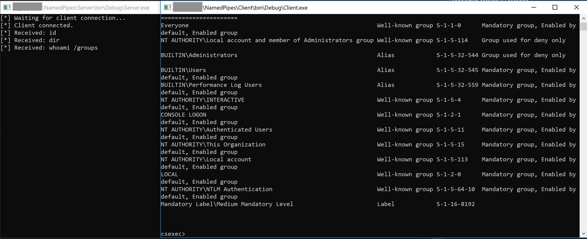The height and width of the screenshot is (239, 587).
Task: Click SID 'S-1-5-15'
Action: pos(450,145)
